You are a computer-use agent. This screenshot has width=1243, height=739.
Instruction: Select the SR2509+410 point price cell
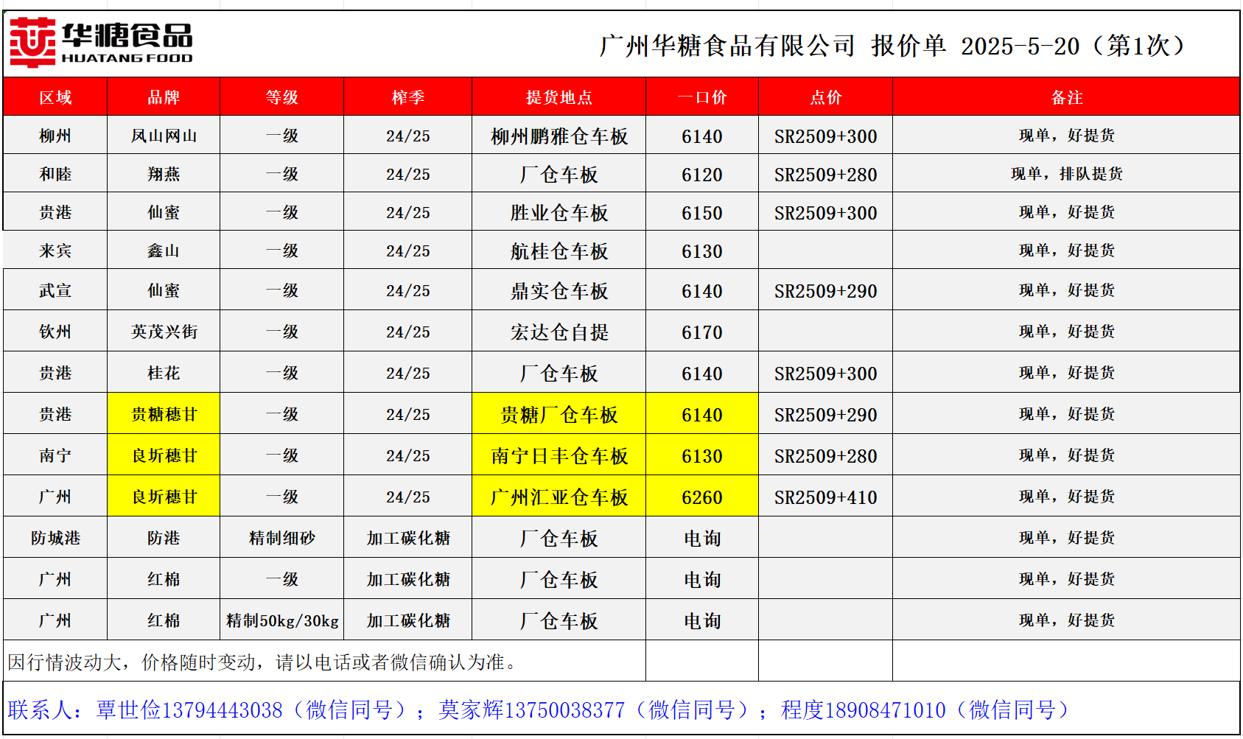(825, 497)
